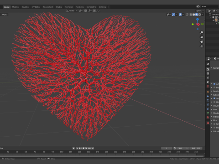Viewport: 219px width, 164px height.
Task: Open the viewport Options dropdown
Action: pyautogui.click(x=199, y=11)
